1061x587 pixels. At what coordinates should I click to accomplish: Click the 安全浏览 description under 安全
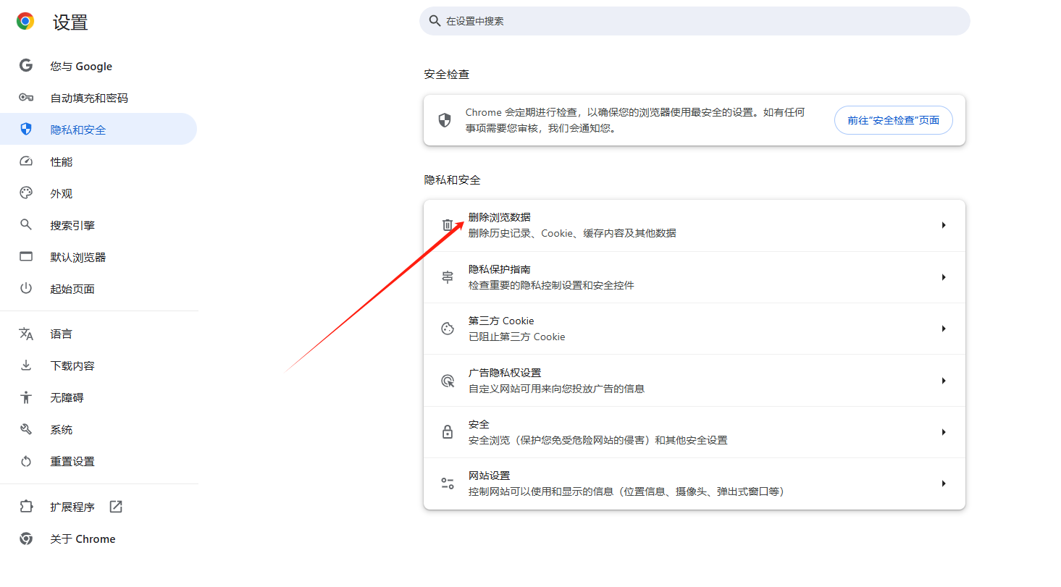click(x=597, y=440)
